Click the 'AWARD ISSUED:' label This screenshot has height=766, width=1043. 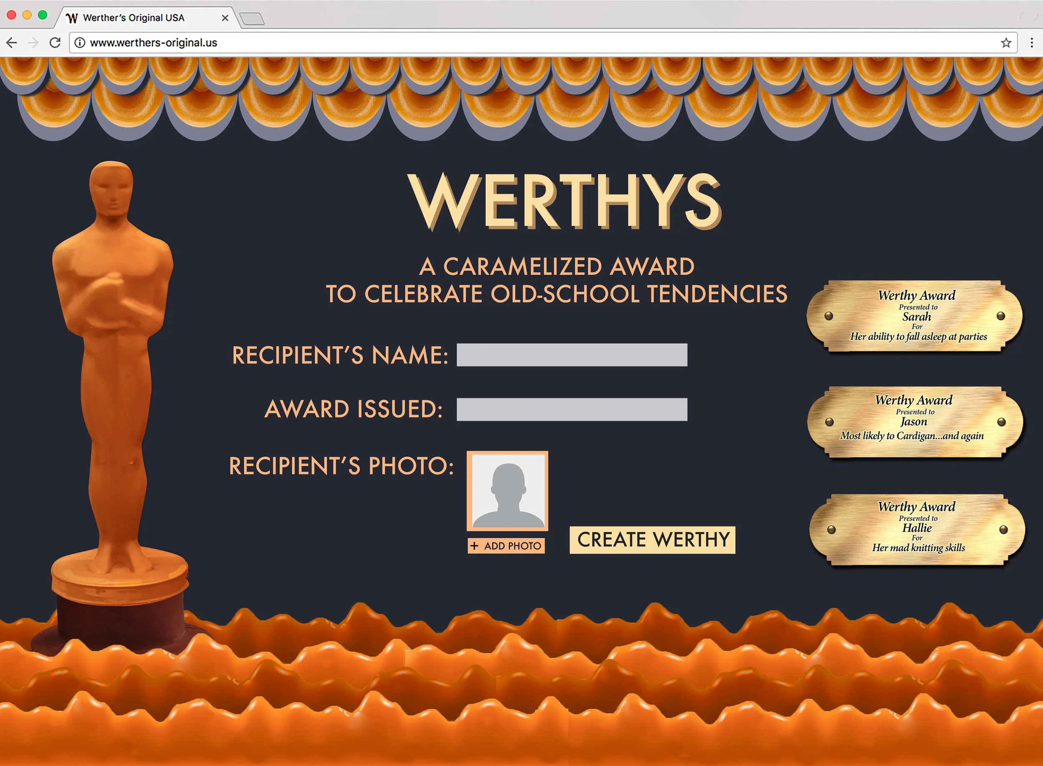coord(354,409)
